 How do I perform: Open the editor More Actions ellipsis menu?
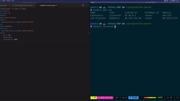click(87, 5)
